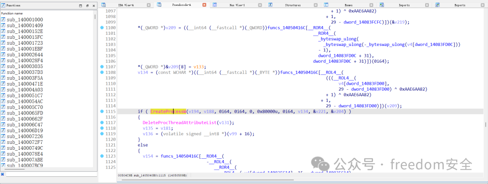Close the Imports tab
The image size is (488, 184).
point(427,5)
